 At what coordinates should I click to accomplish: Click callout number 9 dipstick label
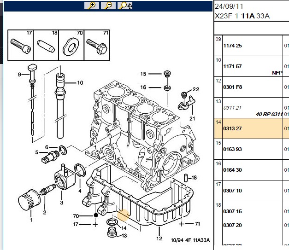pyautogui.click(x=19, y=75)
